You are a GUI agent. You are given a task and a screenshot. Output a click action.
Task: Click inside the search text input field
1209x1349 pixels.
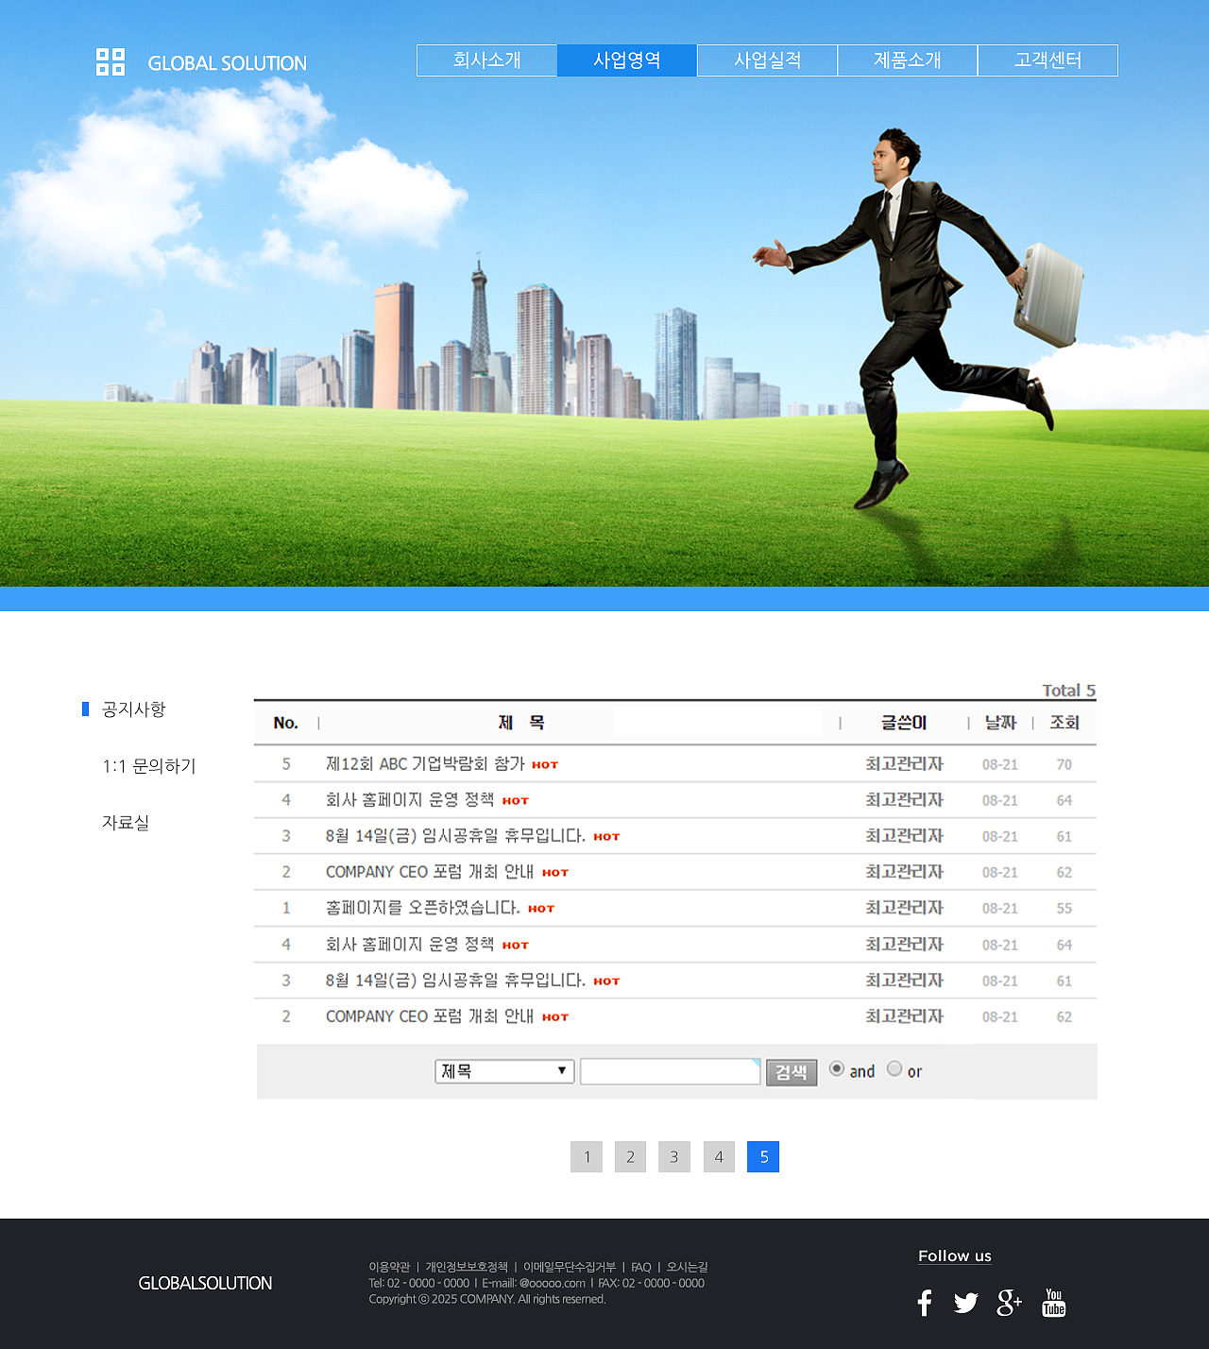[670, 1071]
